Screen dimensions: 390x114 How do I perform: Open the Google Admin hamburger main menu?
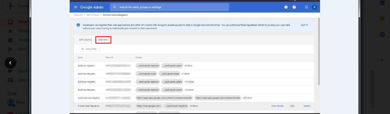click(75, 7)
